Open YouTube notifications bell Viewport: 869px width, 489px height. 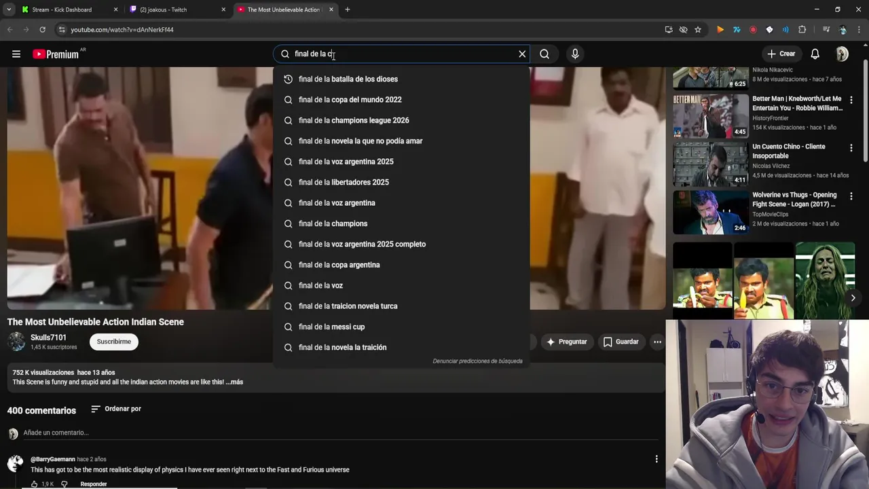point(815,54)
